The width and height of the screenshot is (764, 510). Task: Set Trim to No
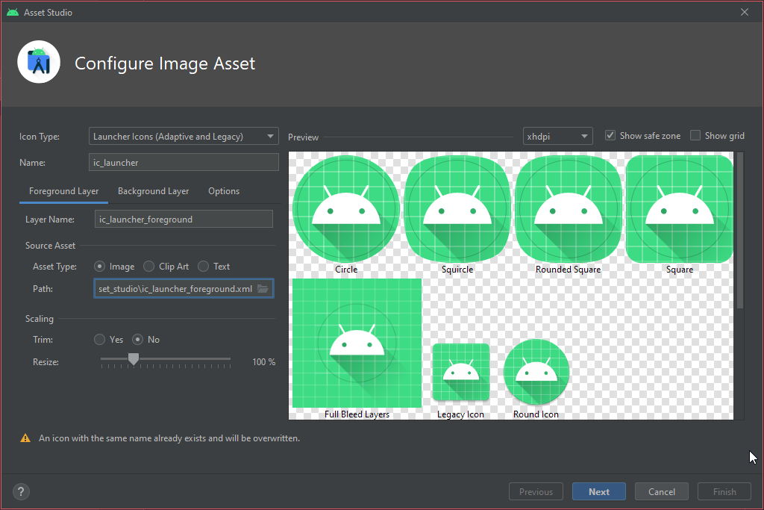click(137, 339)
